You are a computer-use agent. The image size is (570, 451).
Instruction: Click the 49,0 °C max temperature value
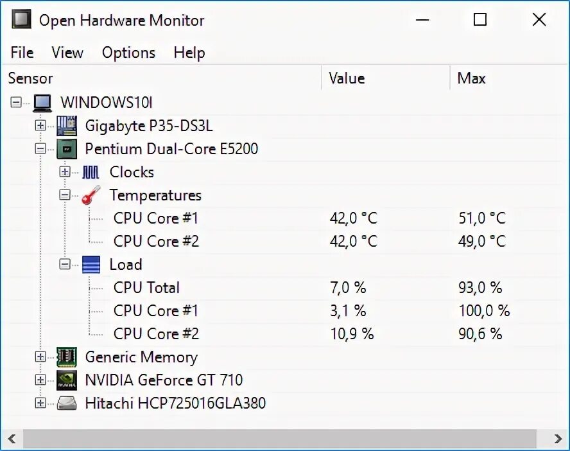coord(481,241)
